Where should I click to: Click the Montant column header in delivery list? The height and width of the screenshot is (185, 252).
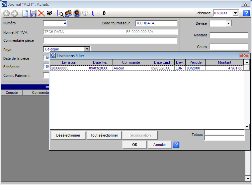(224, 62)
